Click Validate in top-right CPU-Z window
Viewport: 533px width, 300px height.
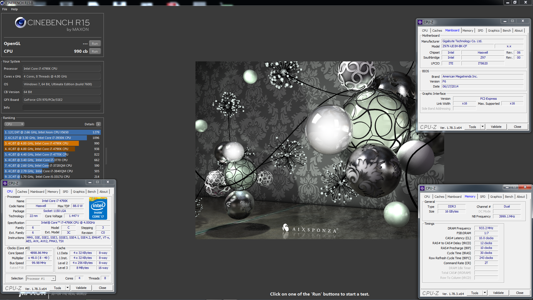coord(496,127)
